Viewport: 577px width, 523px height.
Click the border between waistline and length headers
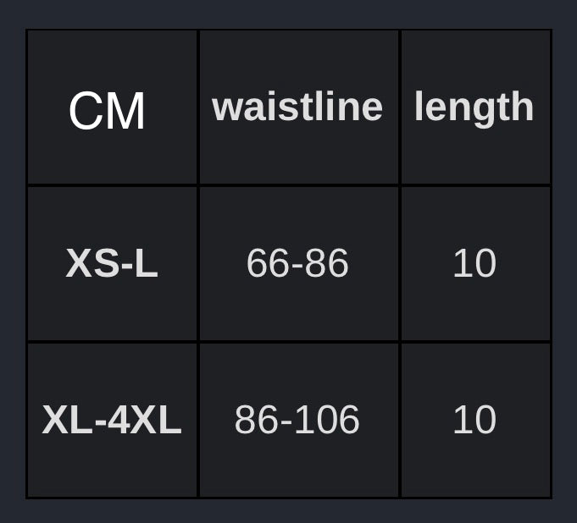[x=400, y=107]
